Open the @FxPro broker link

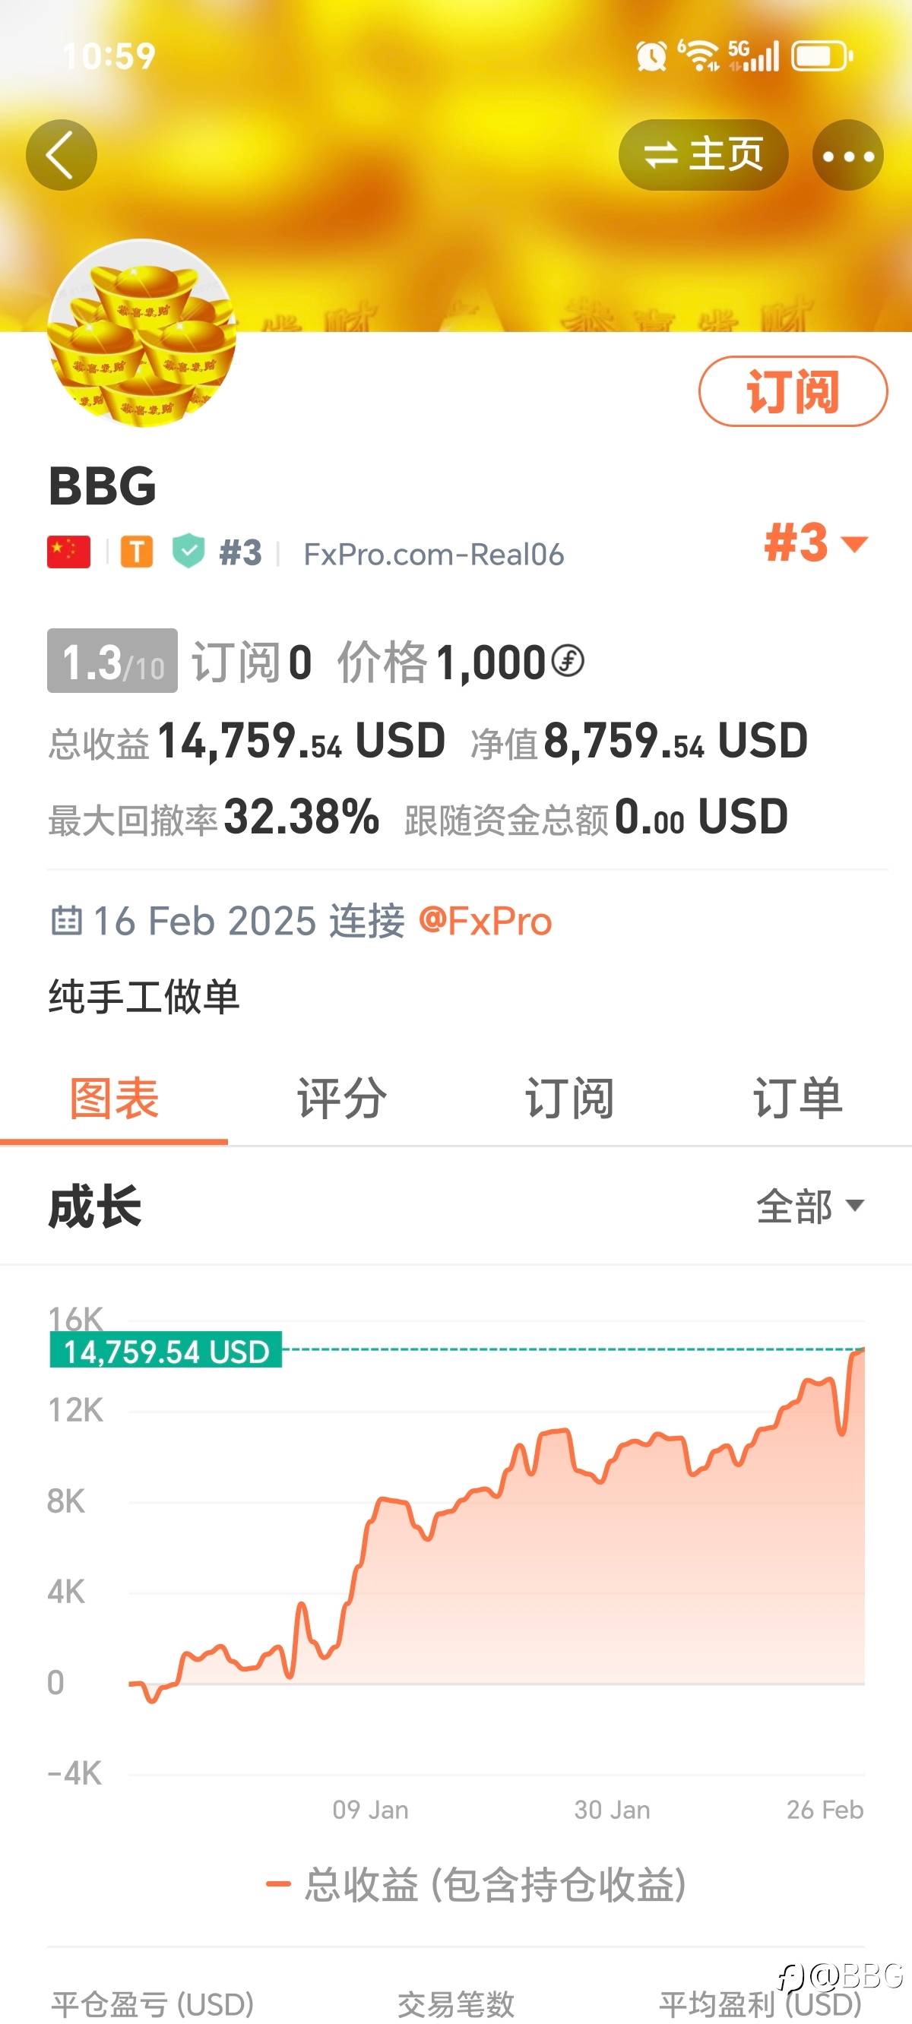click(485, 921)
